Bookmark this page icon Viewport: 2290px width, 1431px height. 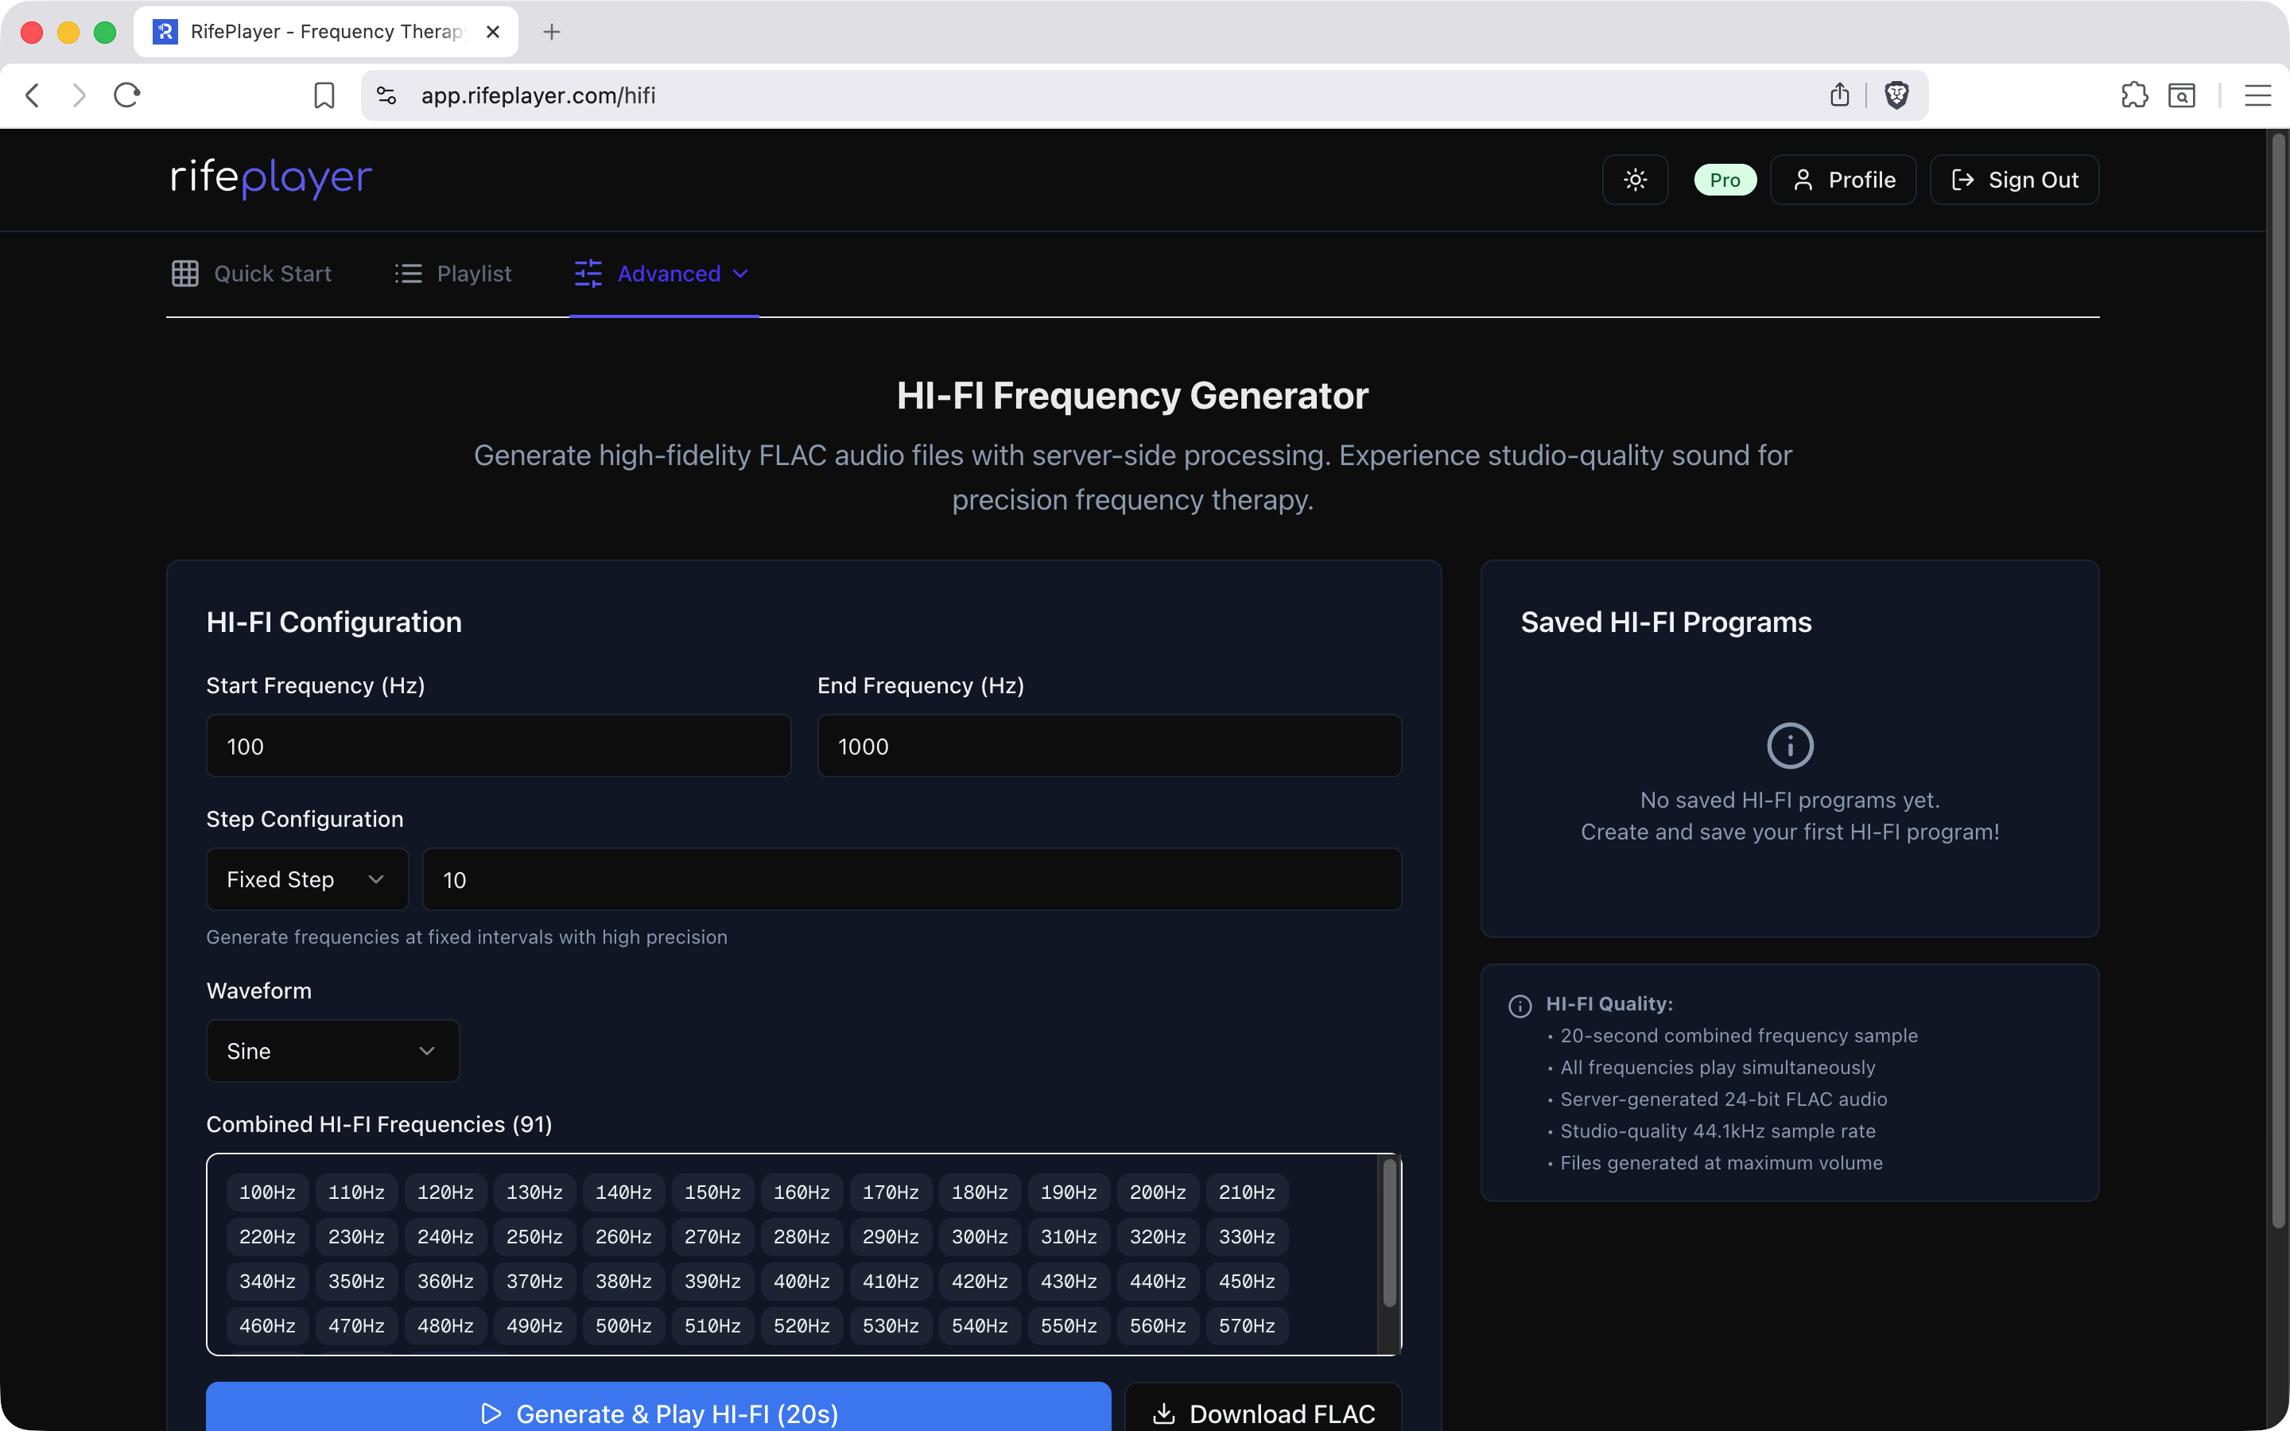324,95
